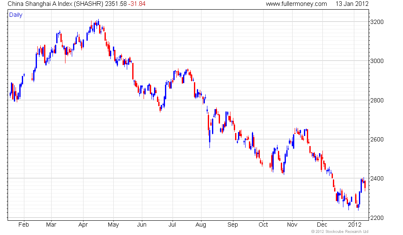Click the Jul month axis label
Screen dimensions: 403x235
tap(172, 225)
